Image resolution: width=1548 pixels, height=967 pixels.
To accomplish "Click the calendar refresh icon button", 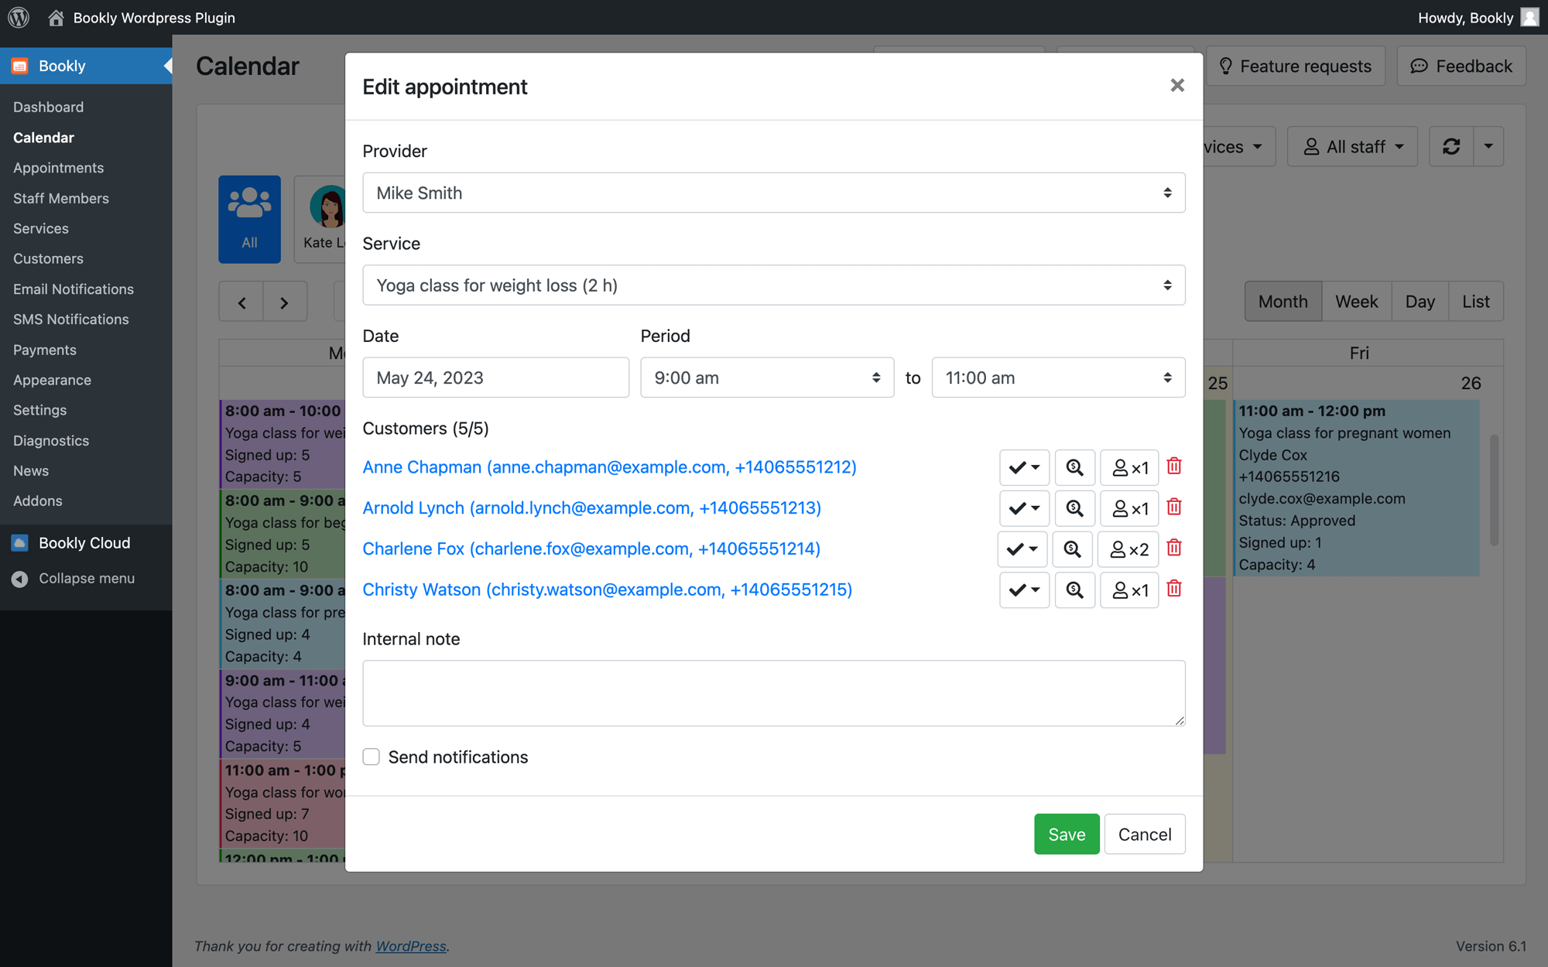I will pyautogui.click(x=1451, y=146).
